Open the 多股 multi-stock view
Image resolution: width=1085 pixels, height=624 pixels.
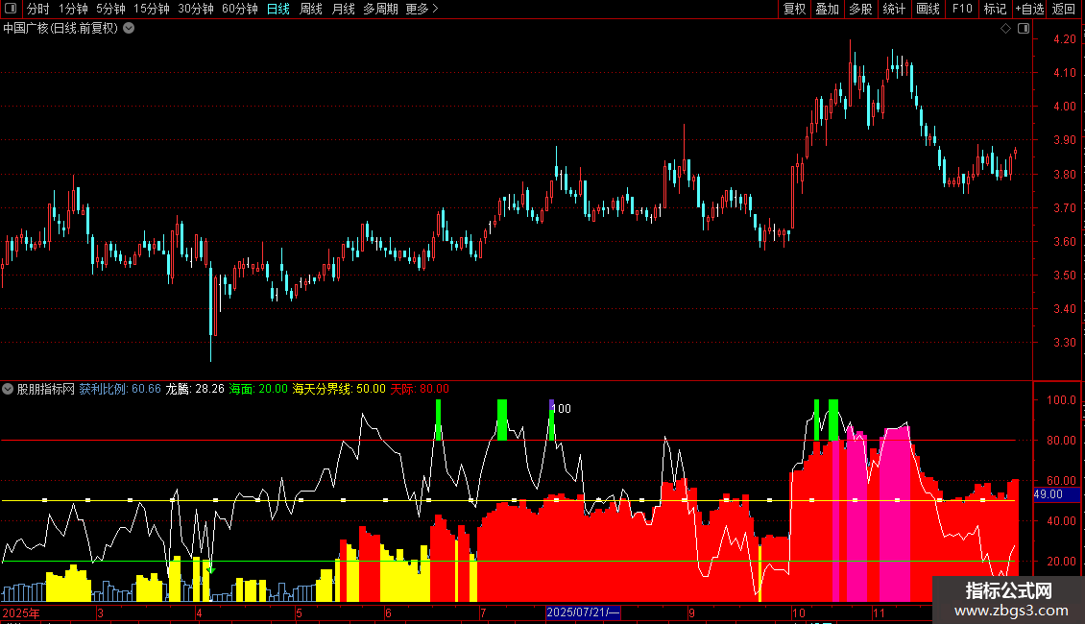pos(860,9)
